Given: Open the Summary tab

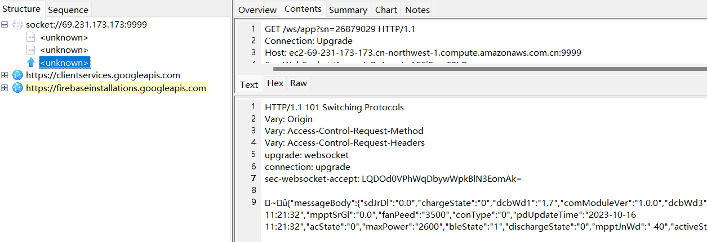Looking at the screenshot, I should click(x=348, y=10).
